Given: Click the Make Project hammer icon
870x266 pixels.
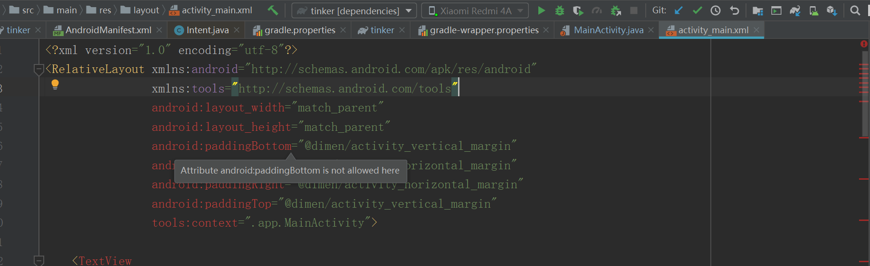Looking at the screenshot, I should tap(273, 10).
